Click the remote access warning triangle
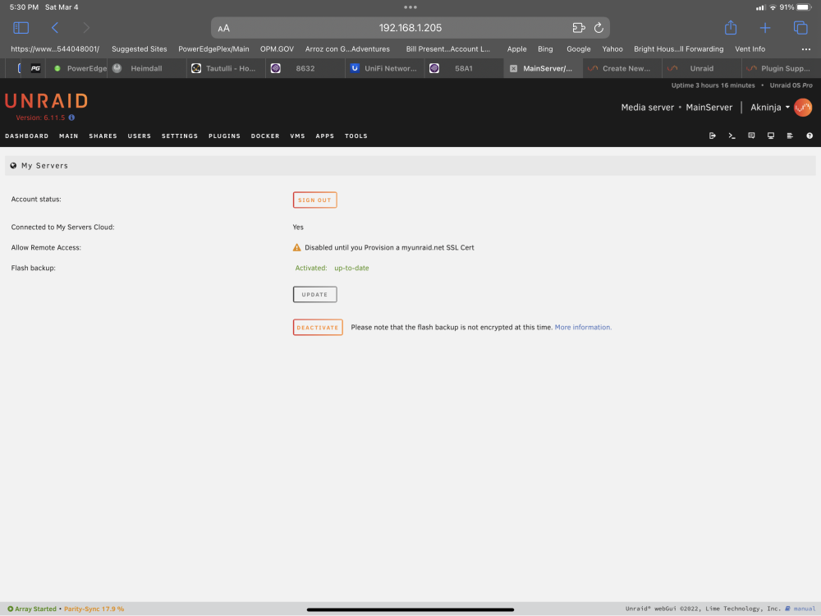Image resolution: width=821 pixels, height=616 pixels. coord(297,247)
